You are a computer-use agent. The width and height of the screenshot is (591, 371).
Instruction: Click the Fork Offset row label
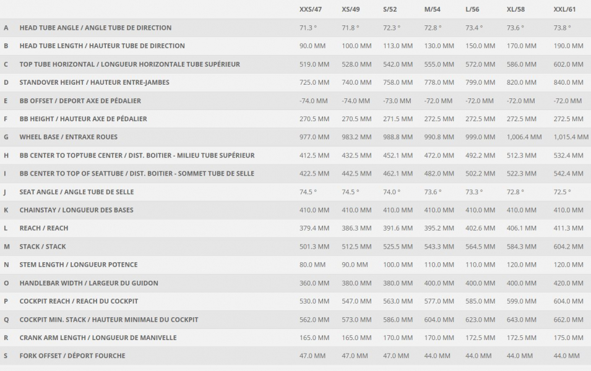tap(72, 356)
